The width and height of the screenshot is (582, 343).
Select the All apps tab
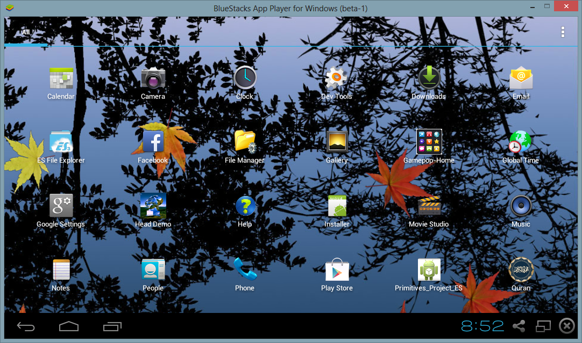[x=26, y=32]
